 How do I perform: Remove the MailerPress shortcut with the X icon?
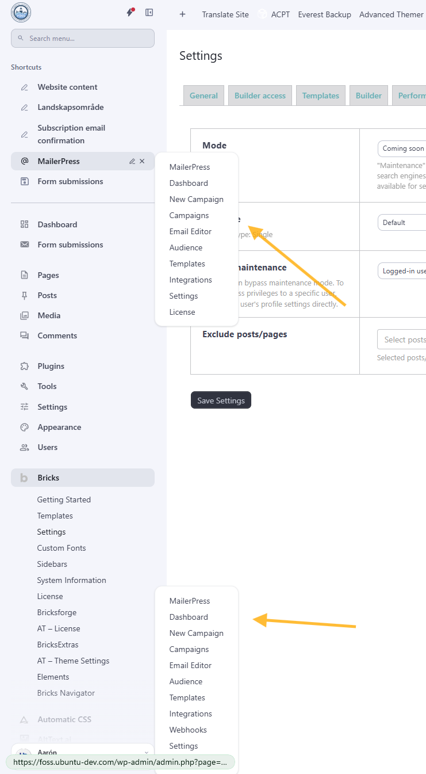pyautogui.click(x=142, y=161)
